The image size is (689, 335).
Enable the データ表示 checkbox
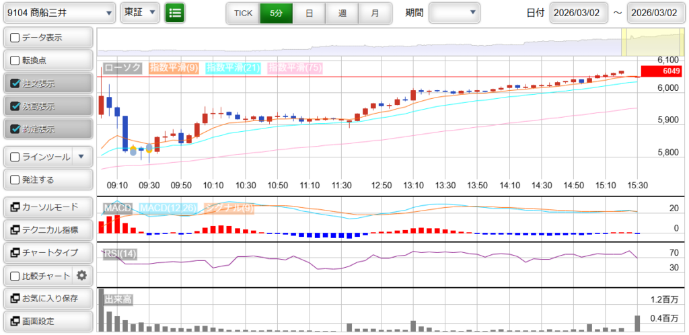[x=15, y=38]
